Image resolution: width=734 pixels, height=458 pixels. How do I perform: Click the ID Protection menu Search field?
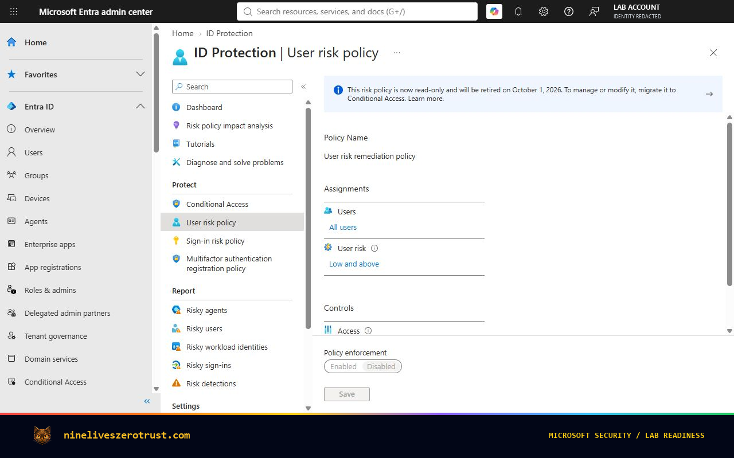click(232, 87)
